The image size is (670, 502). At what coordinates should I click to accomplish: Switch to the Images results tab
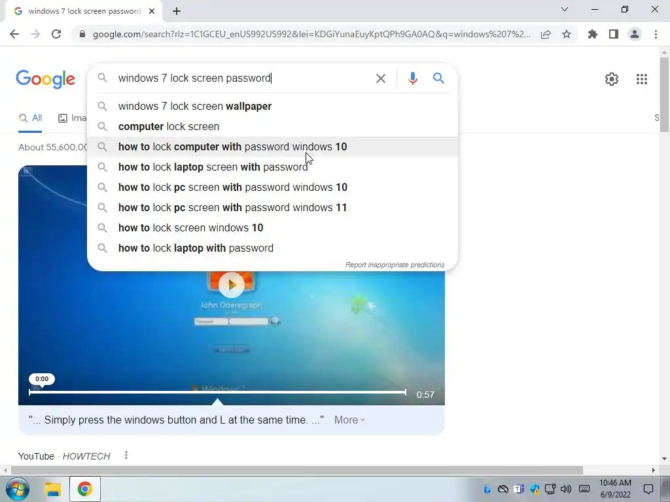72,118
